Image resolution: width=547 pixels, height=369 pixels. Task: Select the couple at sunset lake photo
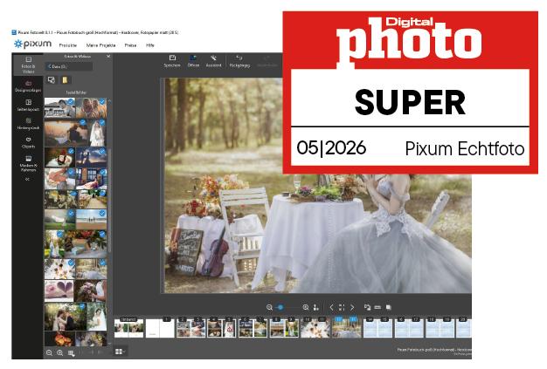(66, 133)
